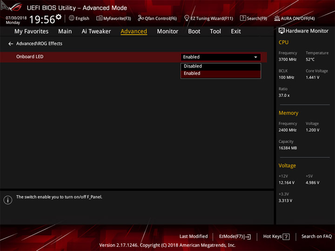Click the Advanced\ROG Effects breadcrumb text

[x=39, y=44]
